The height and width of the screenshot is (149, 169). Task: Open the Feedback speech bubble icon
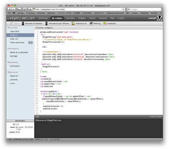pos(105,23)
